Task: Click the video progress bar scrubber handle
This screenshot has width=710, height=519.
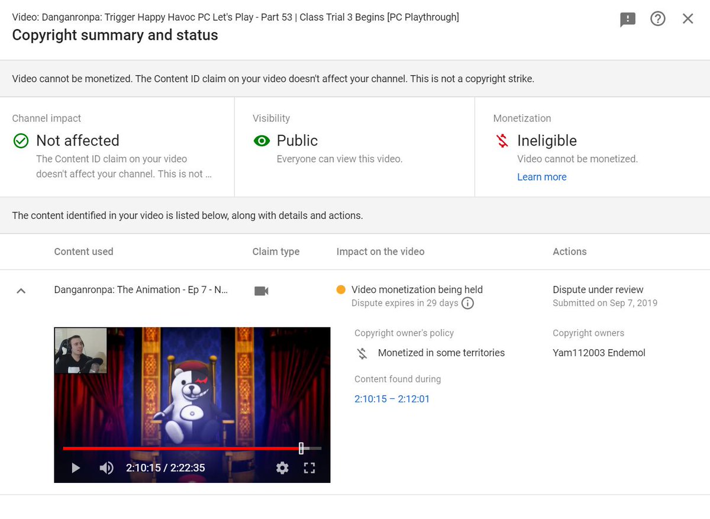Action: click(x=301, y=448)
